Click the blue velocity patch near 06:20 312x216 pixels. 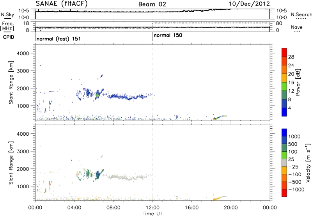click(x=97, y=175)
